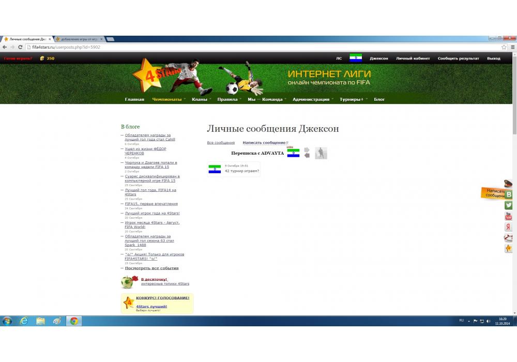Bookmark page with the address bar star
This screenshot has width=517, height=362.
(504, 47)
